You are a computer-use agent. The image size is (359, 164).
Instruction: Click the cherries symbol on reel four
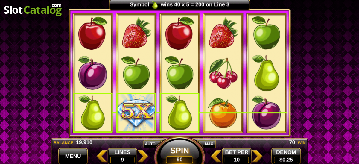coord(223,73)
